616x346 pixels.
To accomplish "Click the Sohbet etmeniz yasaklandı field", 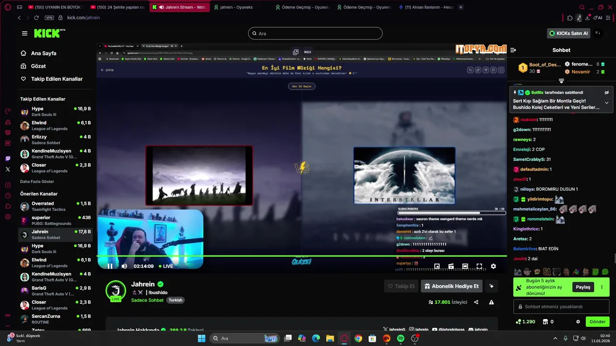I will coord(561,307).
